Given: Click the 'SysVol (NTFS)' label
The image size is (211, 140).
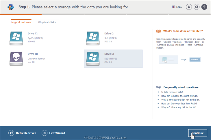Looking at the screenshot, I should [35, 38].
